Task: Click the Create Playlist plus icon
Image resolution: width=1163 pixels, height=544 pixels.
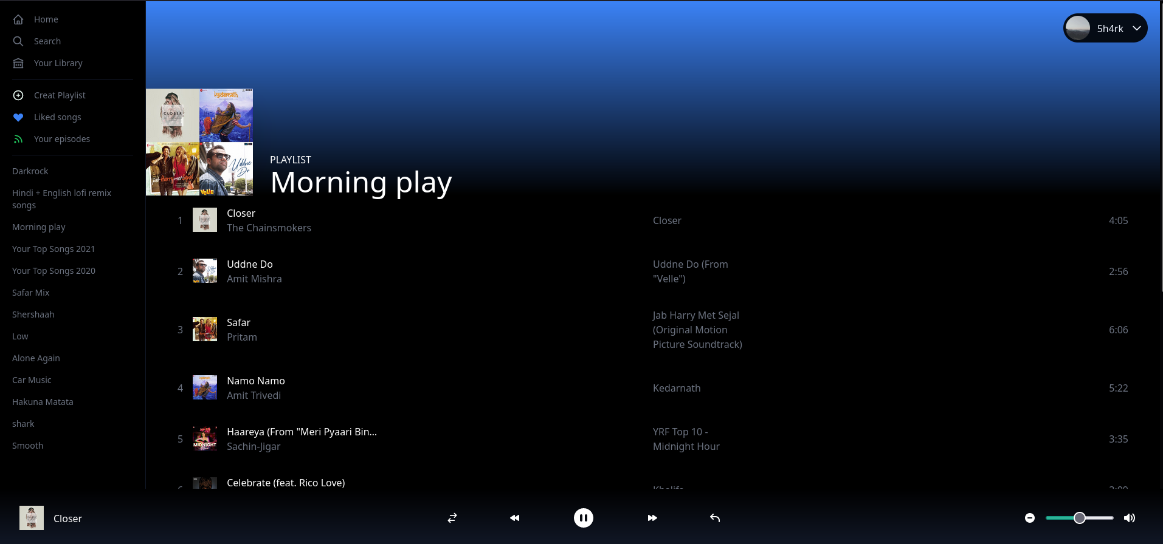Action: click(x=18, y=95)
